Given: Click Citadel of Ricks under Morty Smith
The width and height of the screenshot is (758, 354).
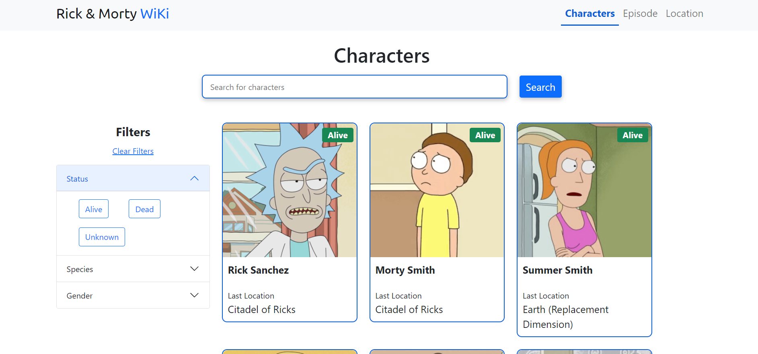Looking at the screenshot, I should (409, 309).
